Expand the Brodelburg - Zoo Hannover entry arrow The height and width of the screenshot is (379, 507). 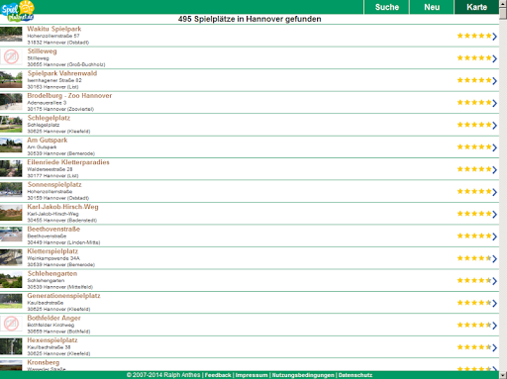(x=494, y=103)
